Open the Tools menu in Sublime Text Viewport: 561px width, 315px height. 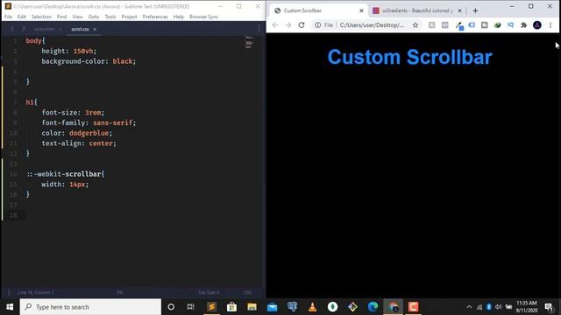click(110, 17)
